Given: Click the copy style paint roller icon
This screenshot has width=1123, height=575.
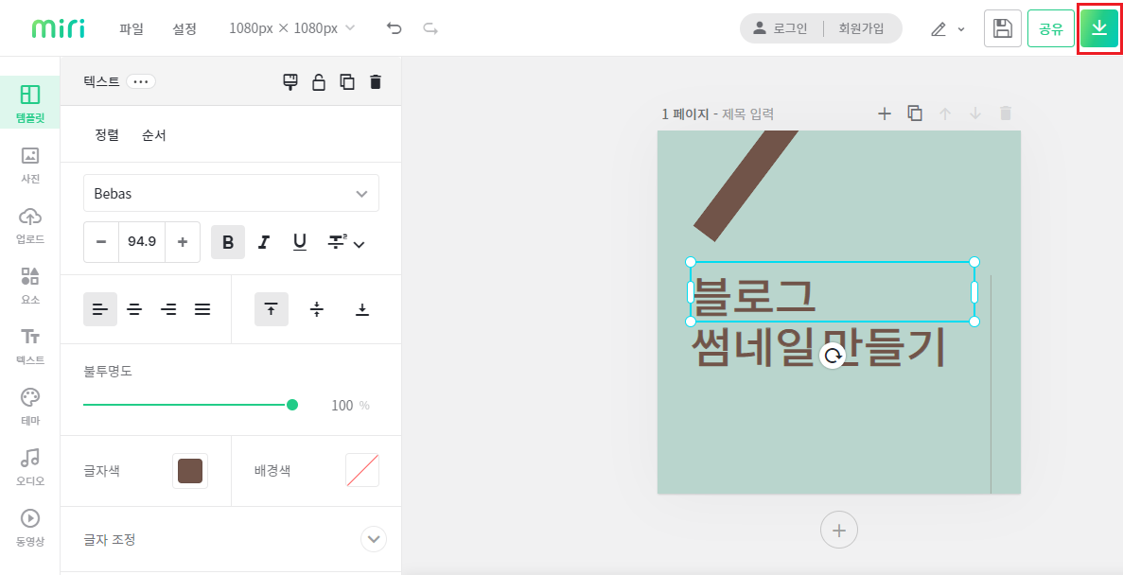Looking at the screenshot, I should (290, 81).
